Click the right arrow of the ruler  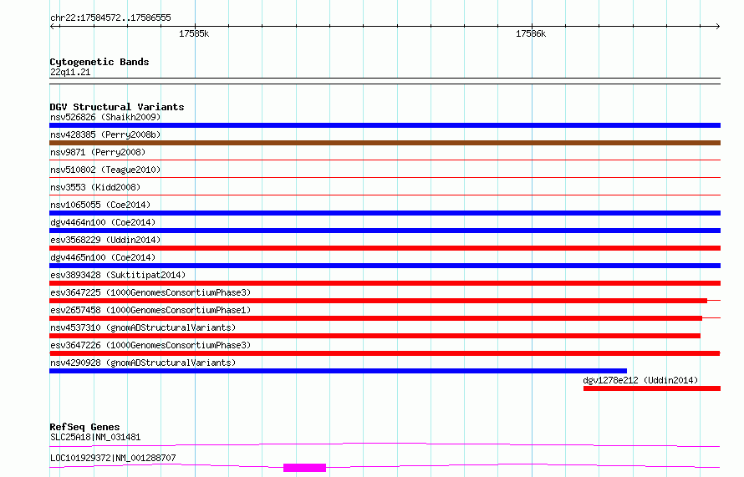[x=717, y=26]
